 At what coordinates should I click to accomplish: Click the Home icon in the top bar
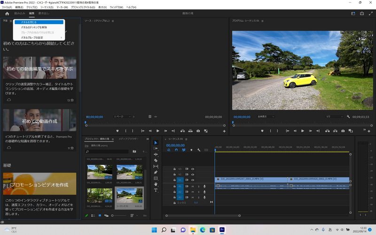tap(7, 14)
